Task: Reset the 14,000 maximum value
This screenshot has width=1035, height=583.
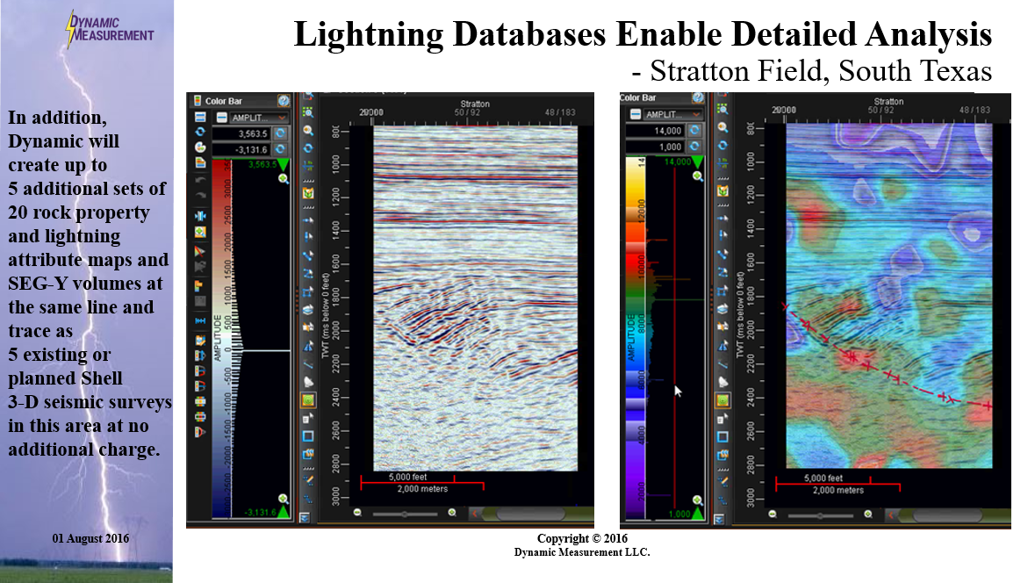Action: pyautogui.click(x=694, y=130)
